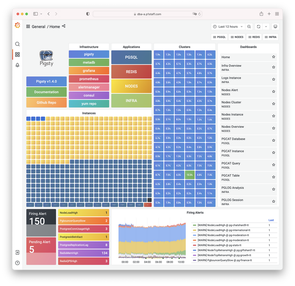Open the Alerting bell icon
Screen dimensions: 295x286
(x=17, y=65)
